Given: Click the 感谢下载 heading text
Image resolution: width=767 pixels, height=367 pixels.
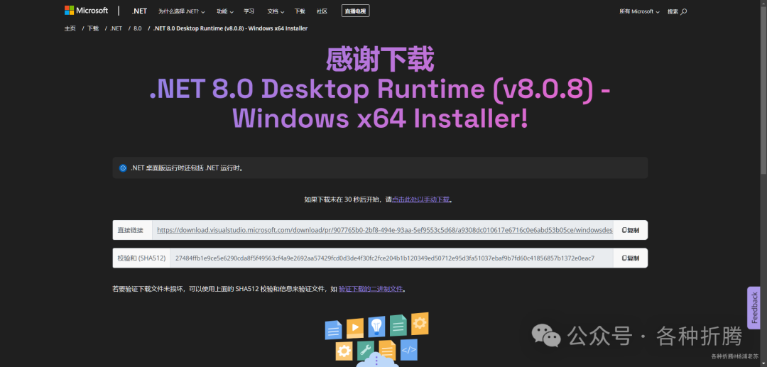Looking at the screenshot, I should 379,60.
